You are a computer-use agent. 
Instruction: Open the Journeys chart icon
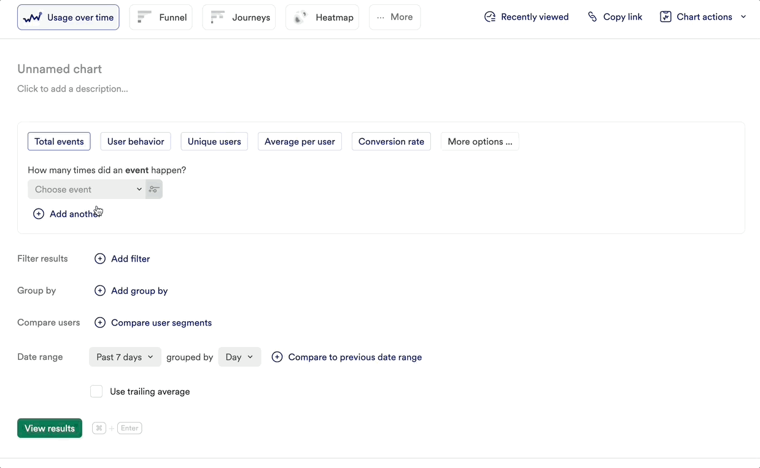[217, 17]
